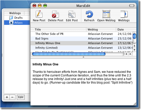The height and width of the screenshot is (110, 141).
Task: Select the Drafts folder in Weblogs drawer
Action: [x=17, y=18]
